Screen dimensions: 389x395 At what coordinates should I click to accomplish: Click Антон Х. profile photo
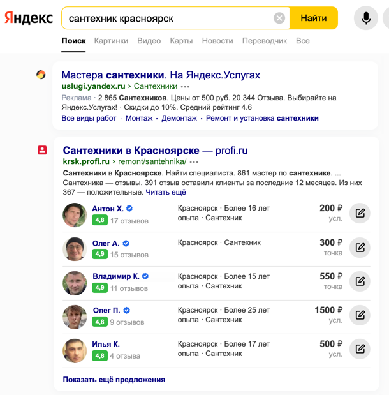pyautogui.click(x=75, y=215)
